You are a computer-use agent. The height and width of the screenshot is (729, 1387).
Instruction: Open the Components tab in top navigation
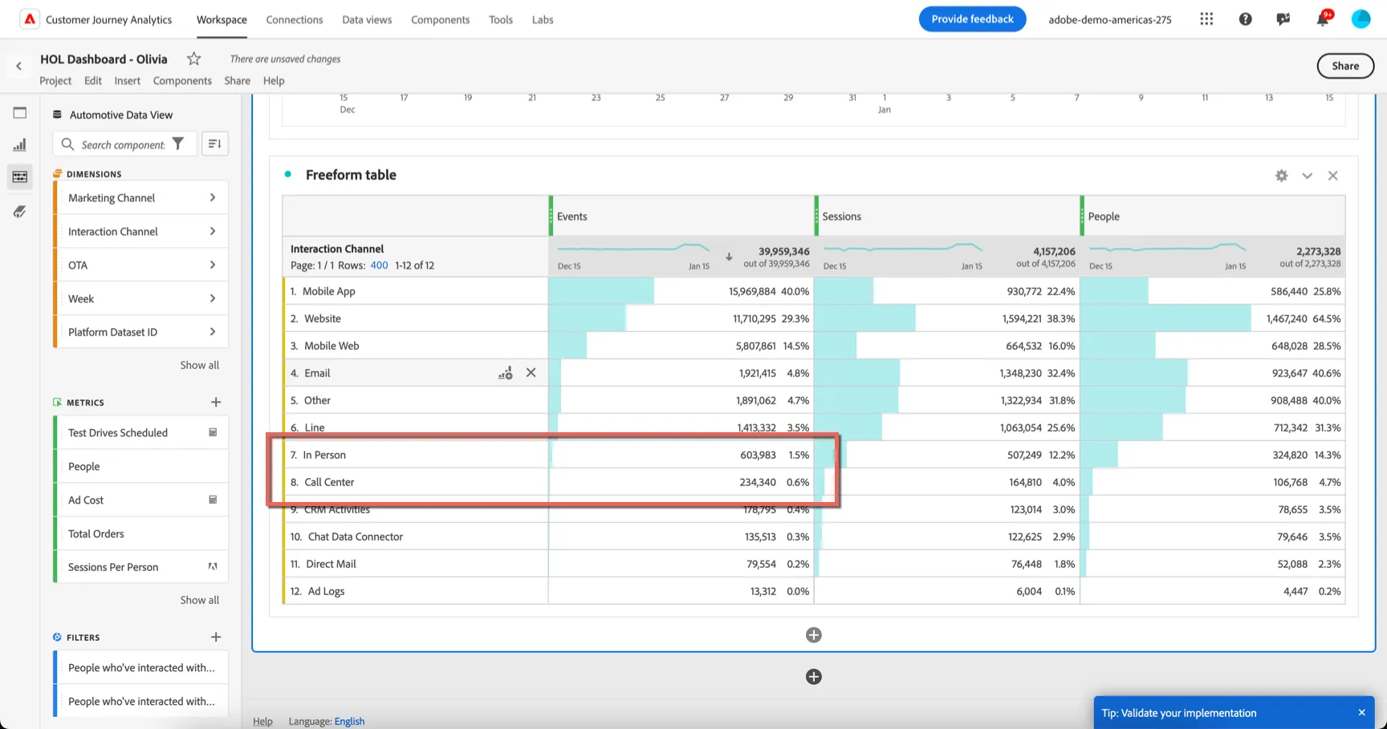[x=440, y=20]
